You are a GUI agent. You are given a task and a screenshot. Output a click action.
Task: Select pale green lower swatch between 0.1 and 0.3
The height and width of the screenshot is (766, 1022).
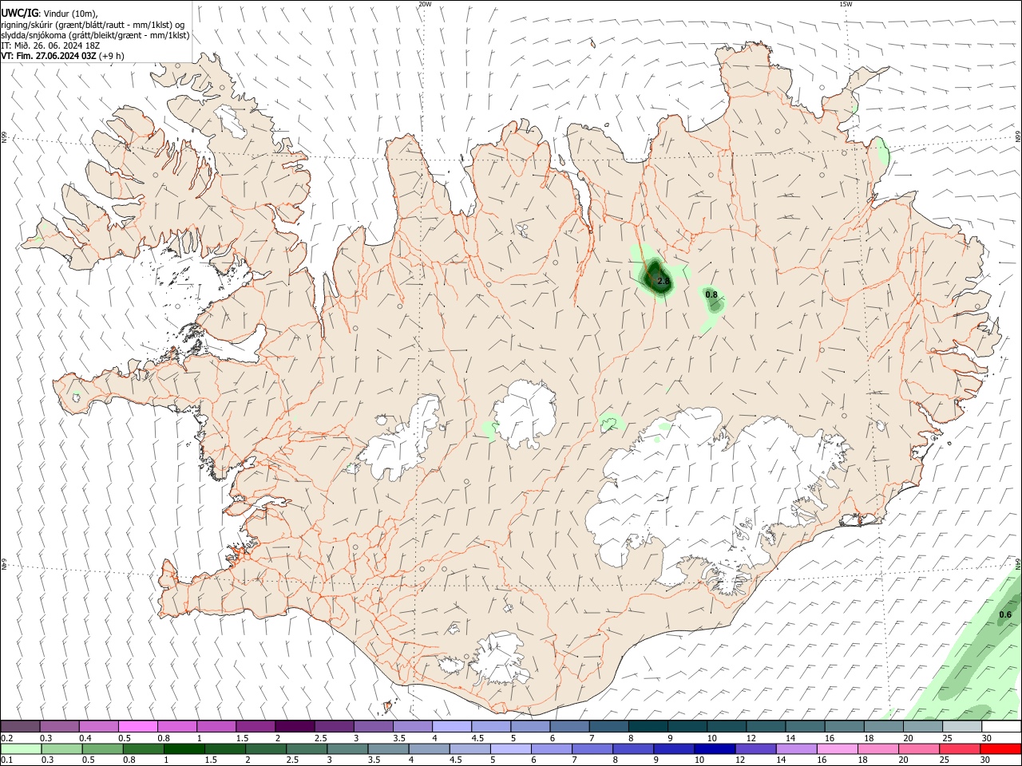point(21,748)
